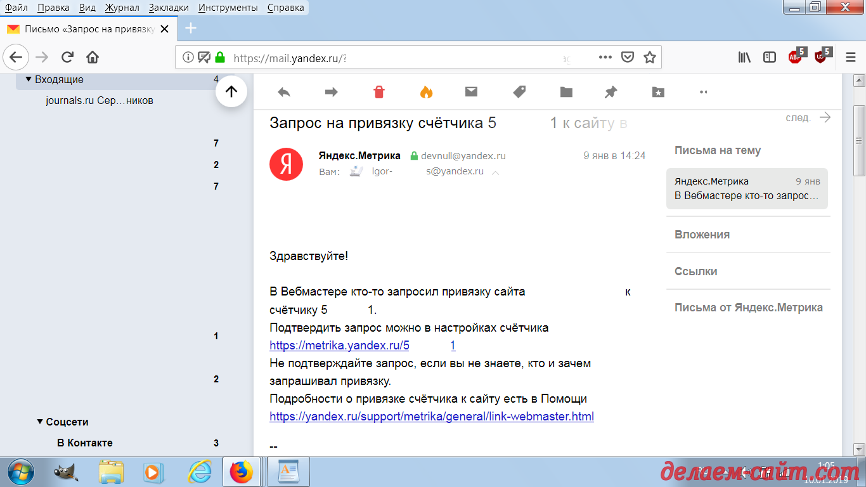866x487 pixels.
Task: Add a label using the tag icon
Action: tap(519, 92)
